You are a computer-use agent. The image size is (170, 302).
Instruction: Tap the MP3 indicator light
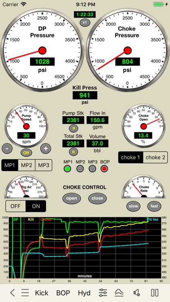tap(92, 169)
